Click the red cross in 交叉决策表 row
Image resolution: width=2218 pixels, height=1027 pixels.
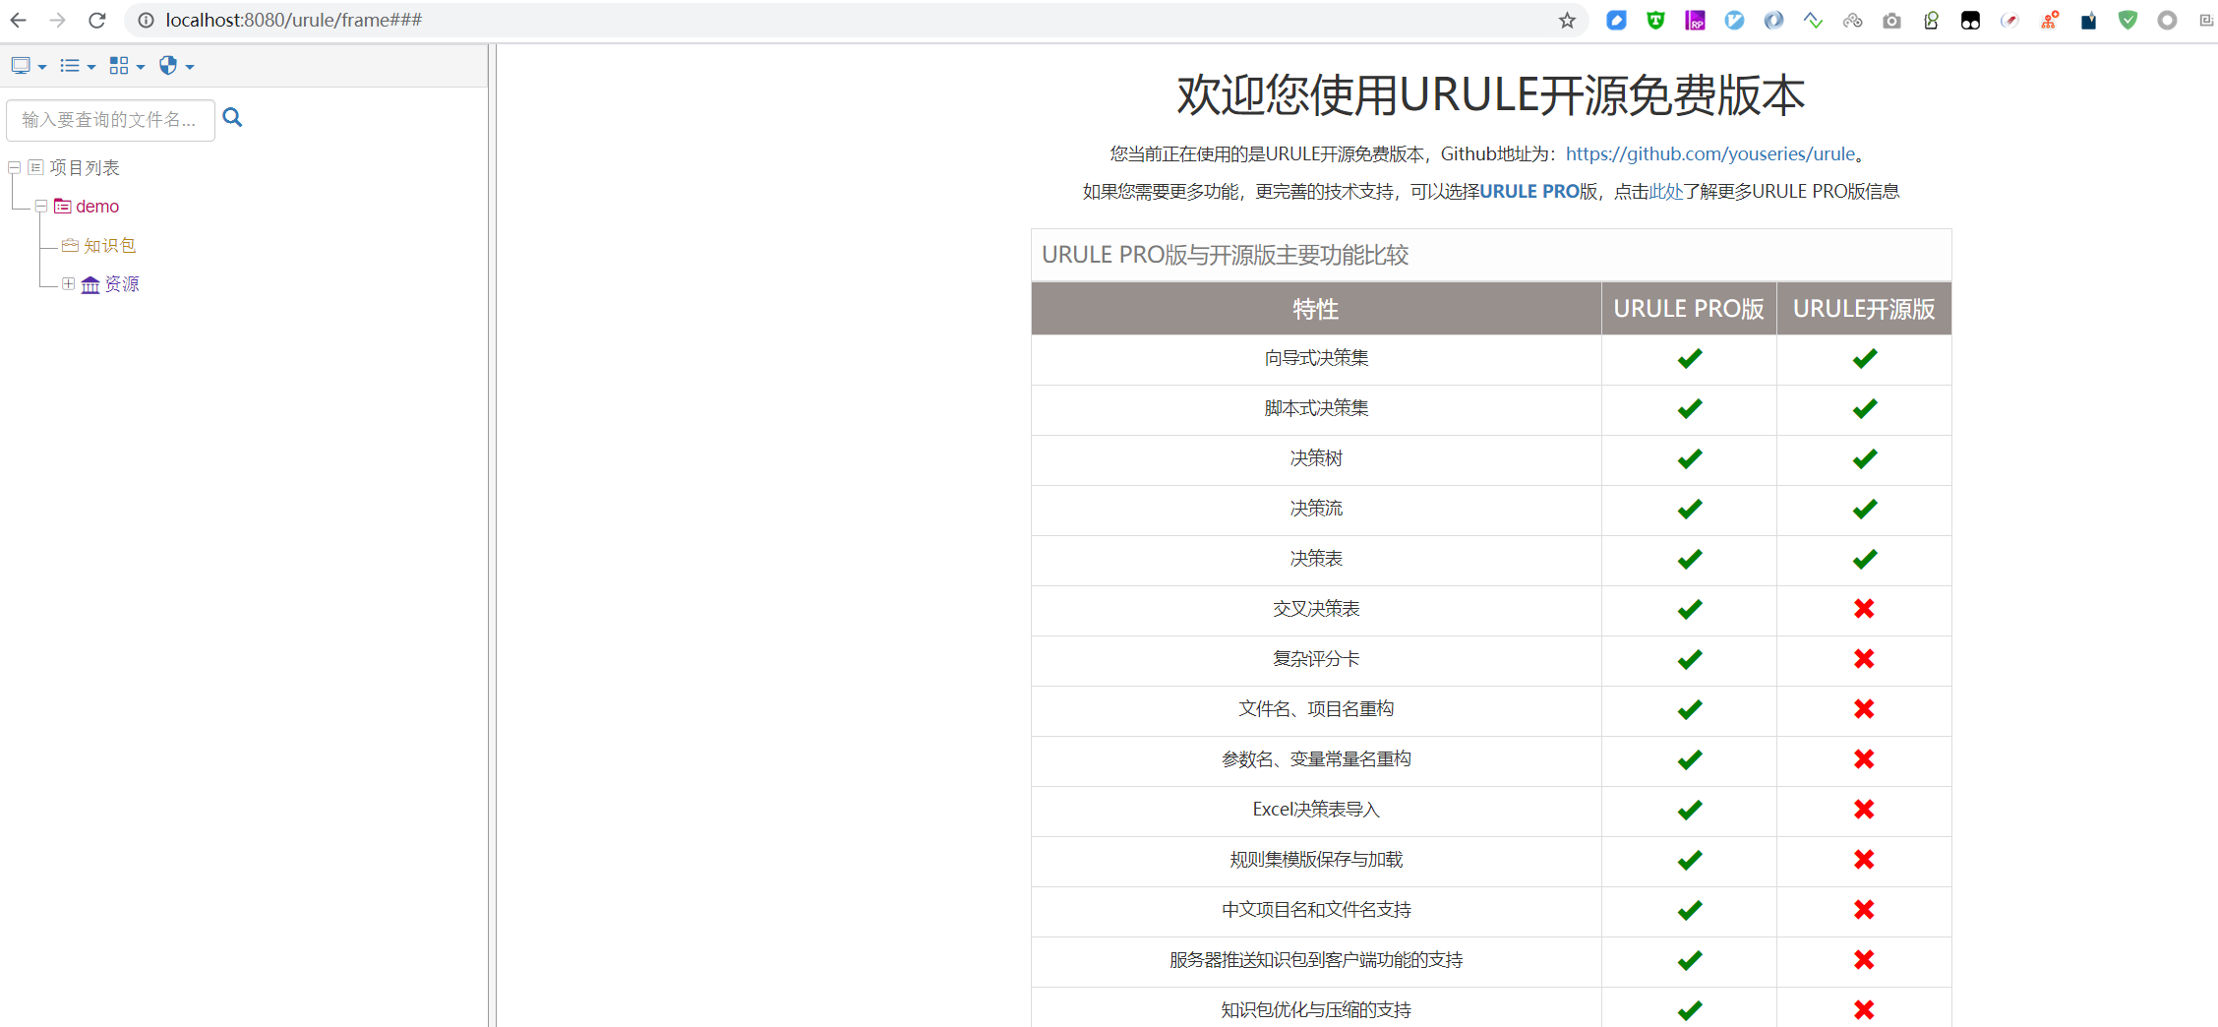[x=1864, y=609]
